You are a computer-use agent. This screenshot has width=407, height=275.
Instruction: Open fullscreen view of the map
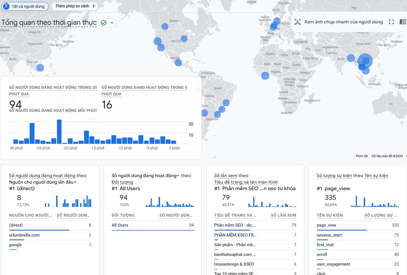[x=391, y=22]
